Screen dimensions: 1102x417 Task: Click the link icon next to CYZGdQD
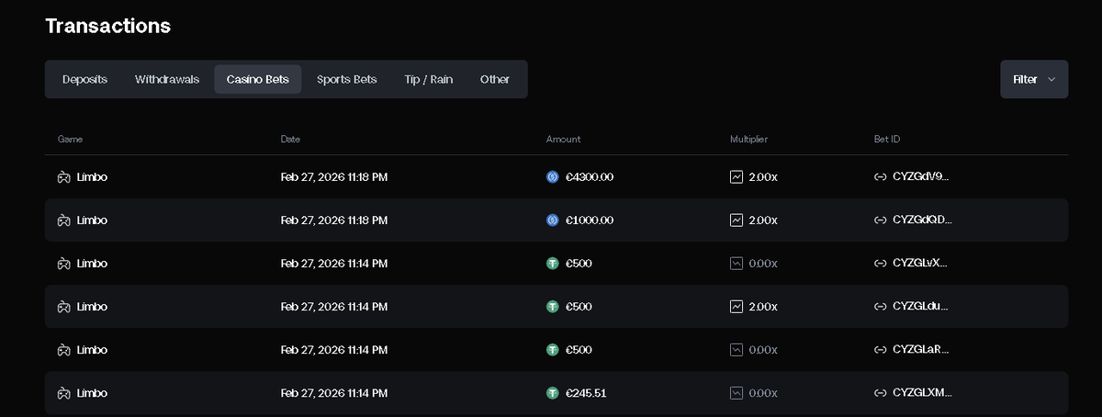point(881,220)
